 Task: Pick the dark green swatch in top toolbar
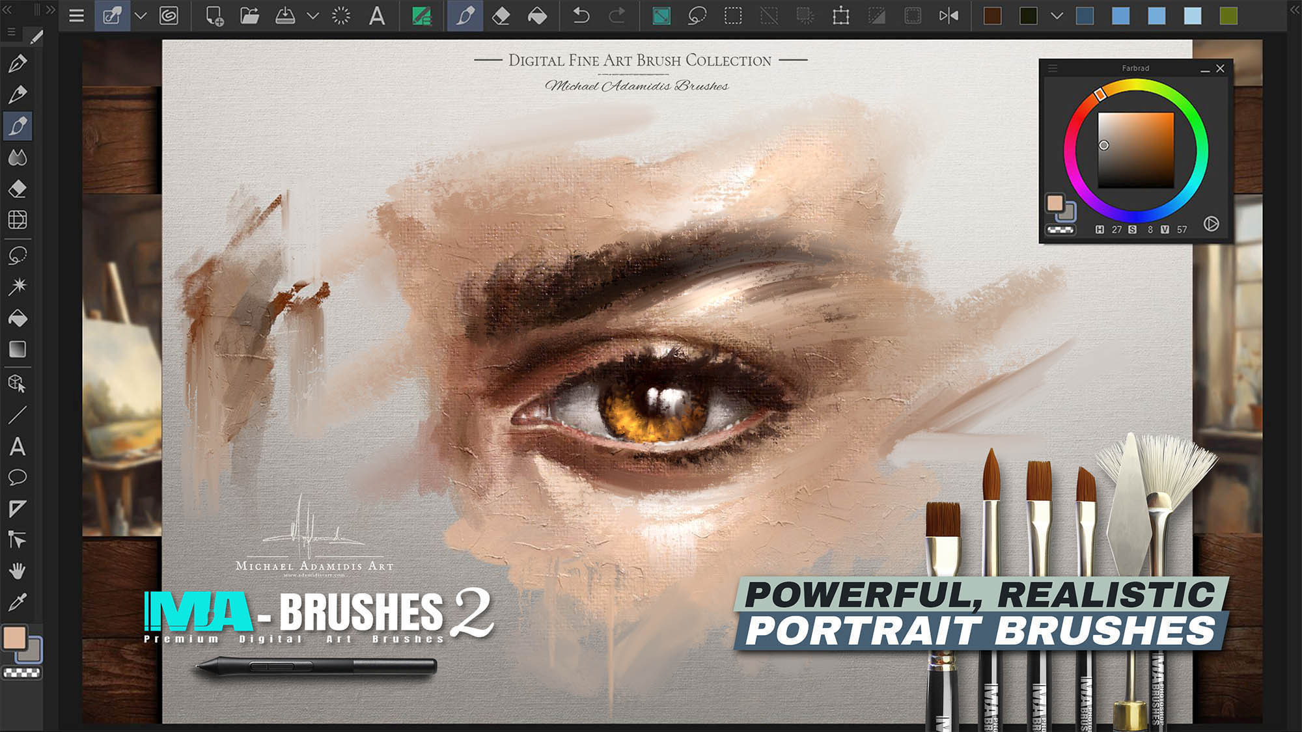(1029, 16)
